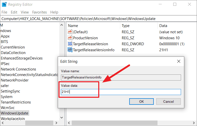Click tree pane scroll up arrow
The width and height of the screenshot is (197, 126).
coord(61,25)
